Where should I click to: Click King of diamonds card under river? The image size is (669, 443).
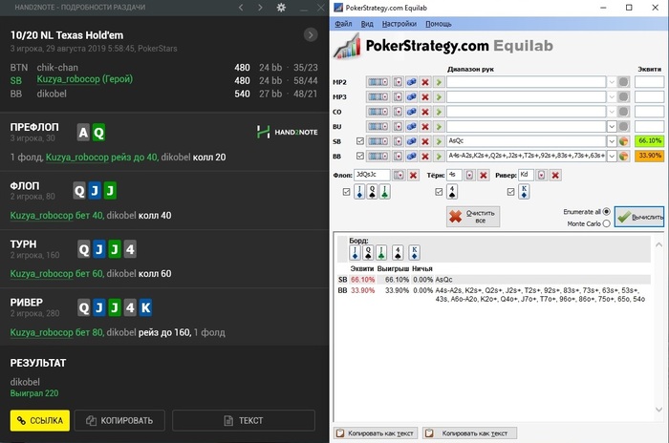525,192
